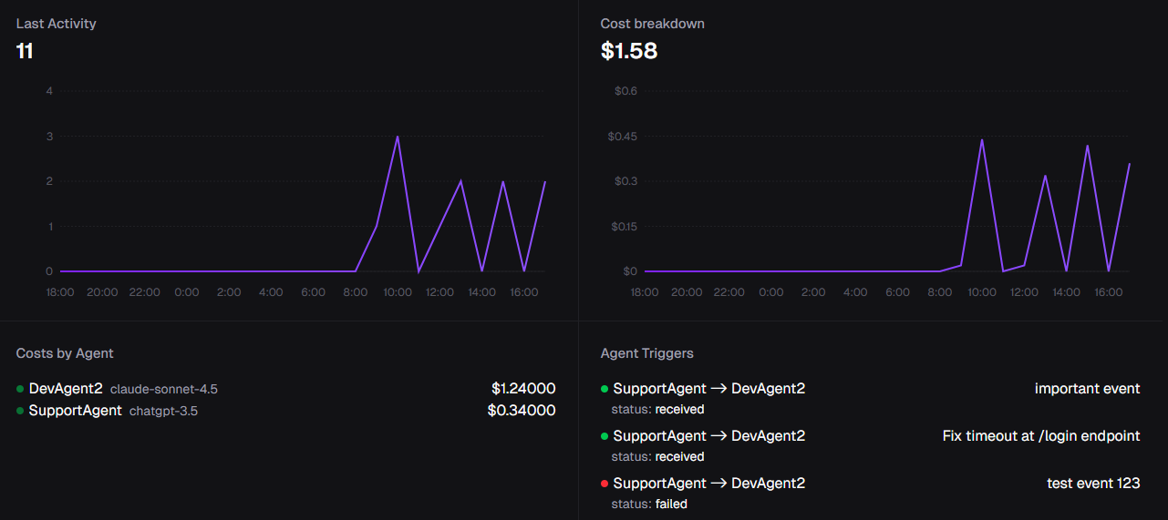
Task: Select the claude-sonnet-4.5 model label
Action: point(164,390)
